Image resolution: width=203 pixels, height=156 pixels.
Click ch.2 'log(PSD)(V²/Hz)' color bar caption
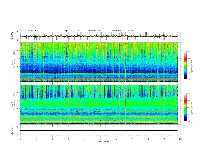pos(192,108)
